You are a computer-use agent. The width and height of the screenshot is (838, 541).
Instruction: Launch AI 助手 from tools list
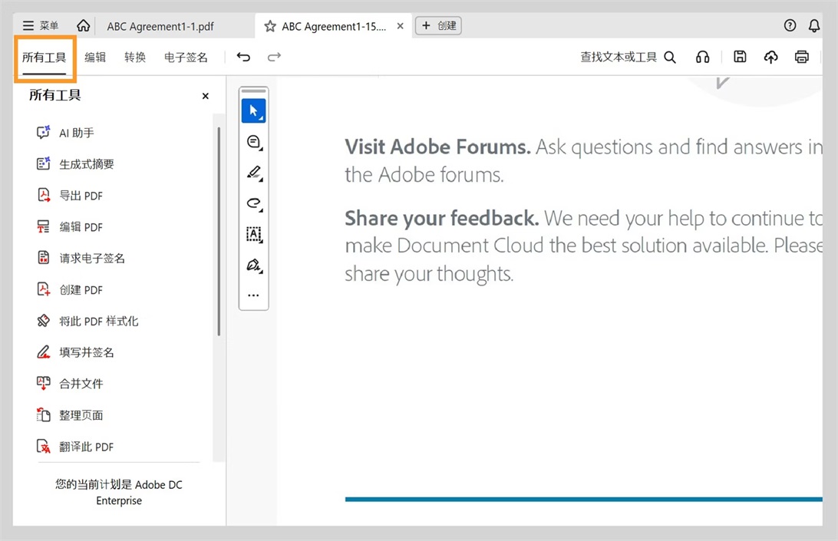(77, 133)
